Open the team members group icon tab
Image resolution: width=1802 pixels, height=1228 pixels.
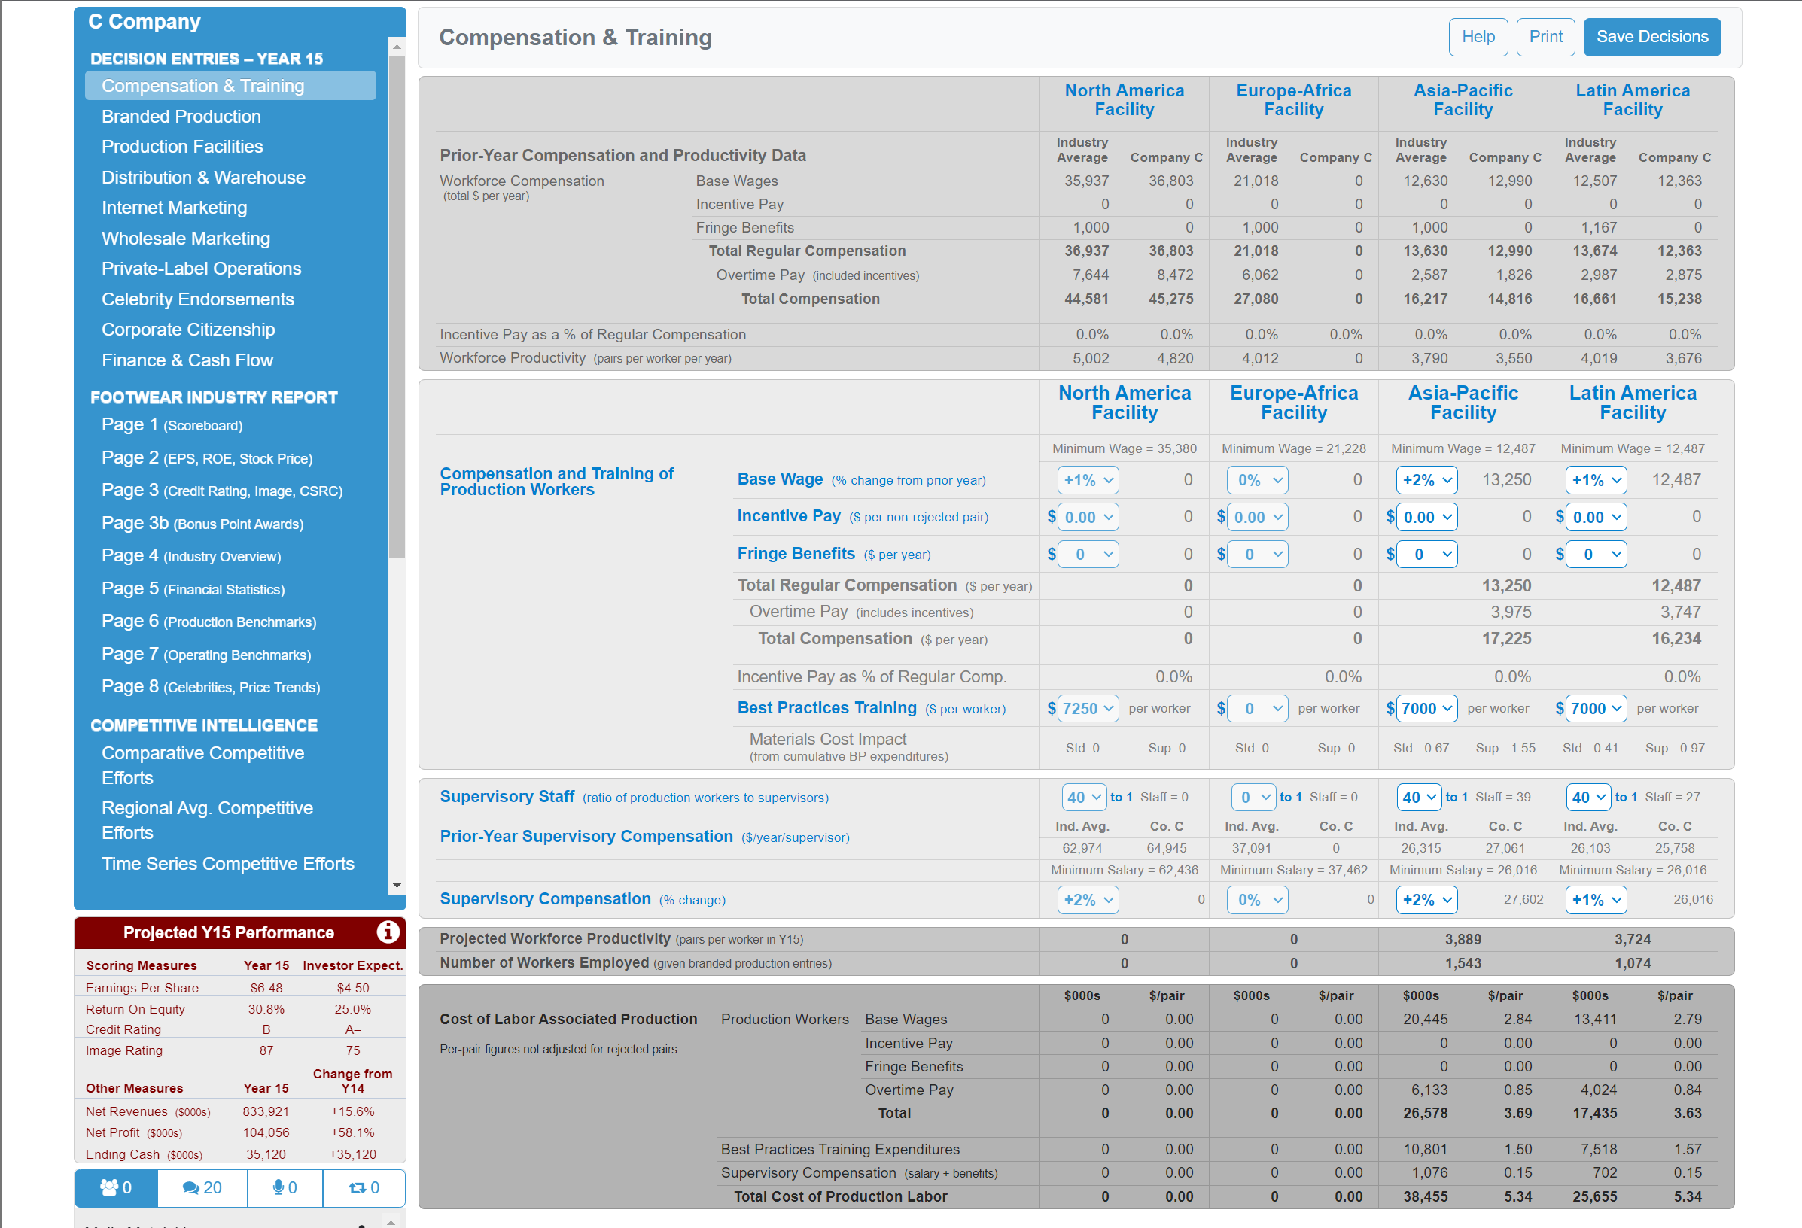pyautogui.click(x=117, y=1187)
